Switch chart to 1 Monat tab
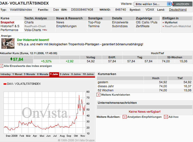Image resolution: width=193 pixels, height=142 pixels. tap(17, 74)
